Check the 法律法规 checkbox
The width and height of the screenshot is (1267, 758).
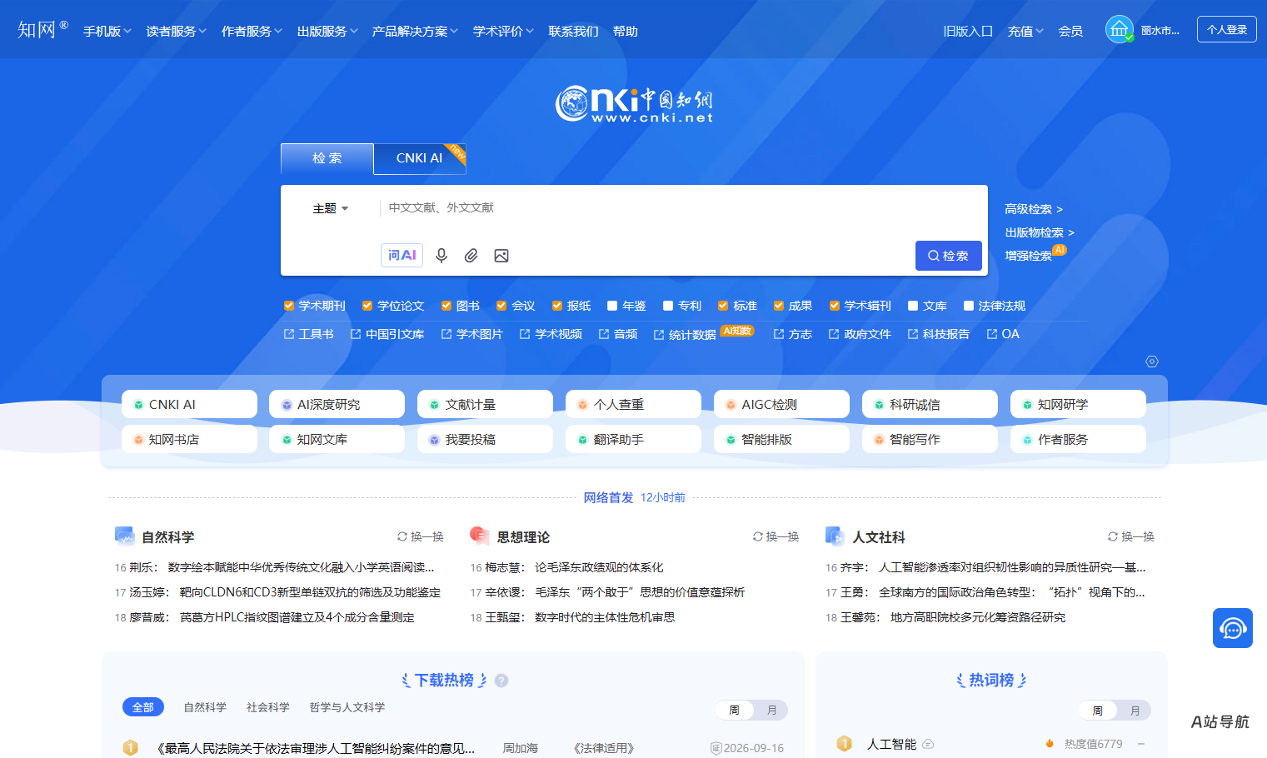pyautogui.click(x=969, y=306)
